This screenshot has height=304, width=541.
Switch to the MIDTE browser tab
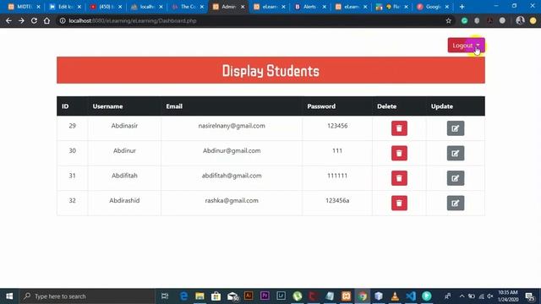pos(25,7)
